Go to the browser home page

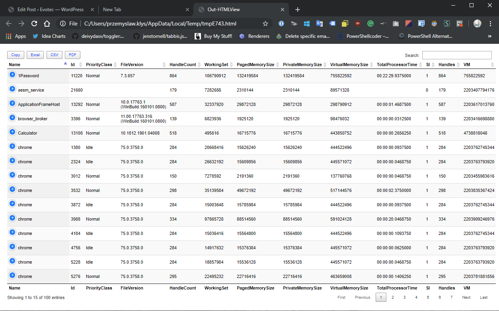(x=47, y=23)
